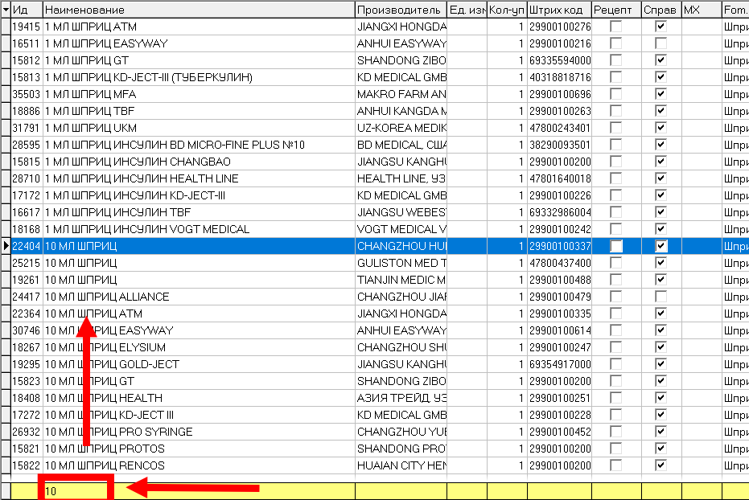Click the filter cell under Штрих код column

click(x=559, y=491)
